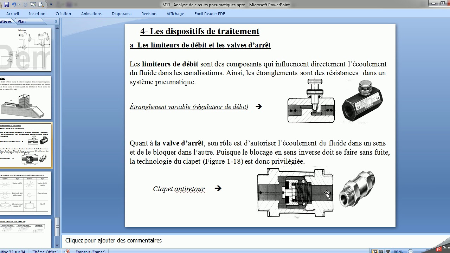
Task: Select the flow regulator cross-section drawing
Action: coord(311,102)
